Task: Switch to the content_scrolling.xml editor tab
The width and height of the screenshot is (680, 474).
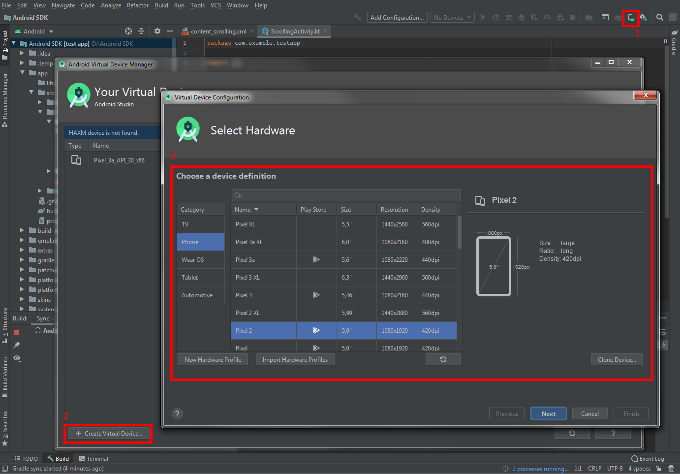Action: [x=218, y=31]
